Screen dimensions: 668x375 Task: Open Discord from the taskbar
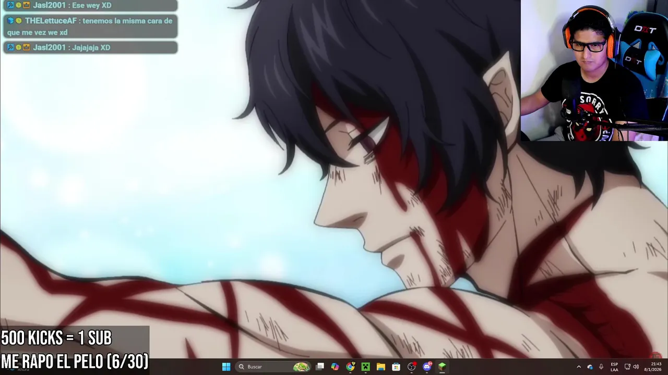(427, 367)
